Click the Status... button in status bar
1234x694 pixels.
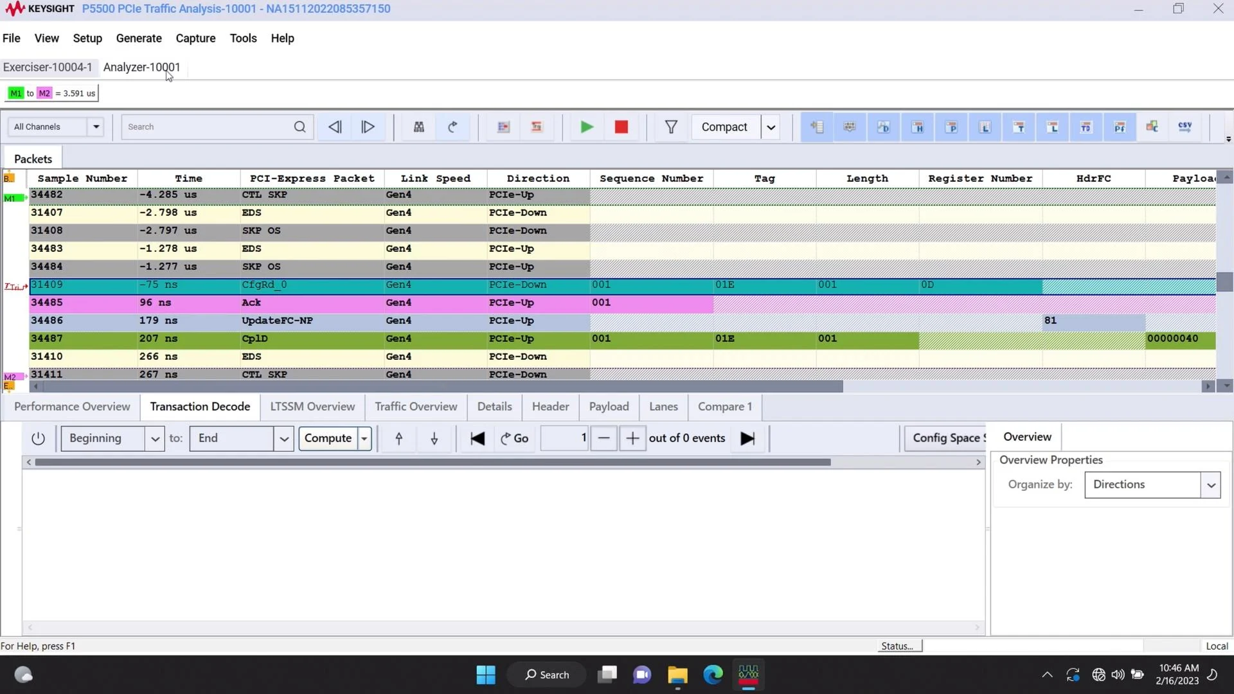tap(900, 646)
